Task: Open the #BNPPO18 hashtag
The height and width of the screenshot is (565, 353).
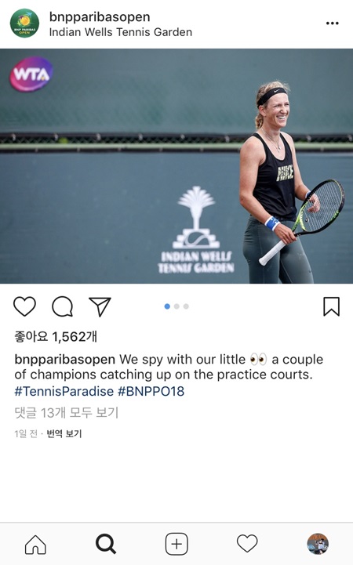Action: 151,391
